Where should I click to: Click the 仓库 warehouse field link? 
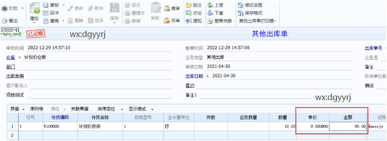pyautogui.click(x=11, y=57)
